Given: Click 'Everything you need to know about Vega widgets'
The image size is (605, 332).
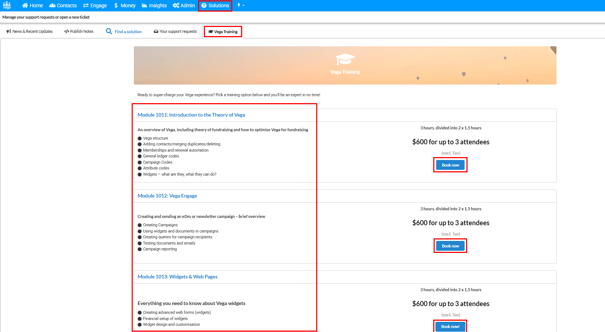Looking at the screenshot, I should click(x=191, y=303).
